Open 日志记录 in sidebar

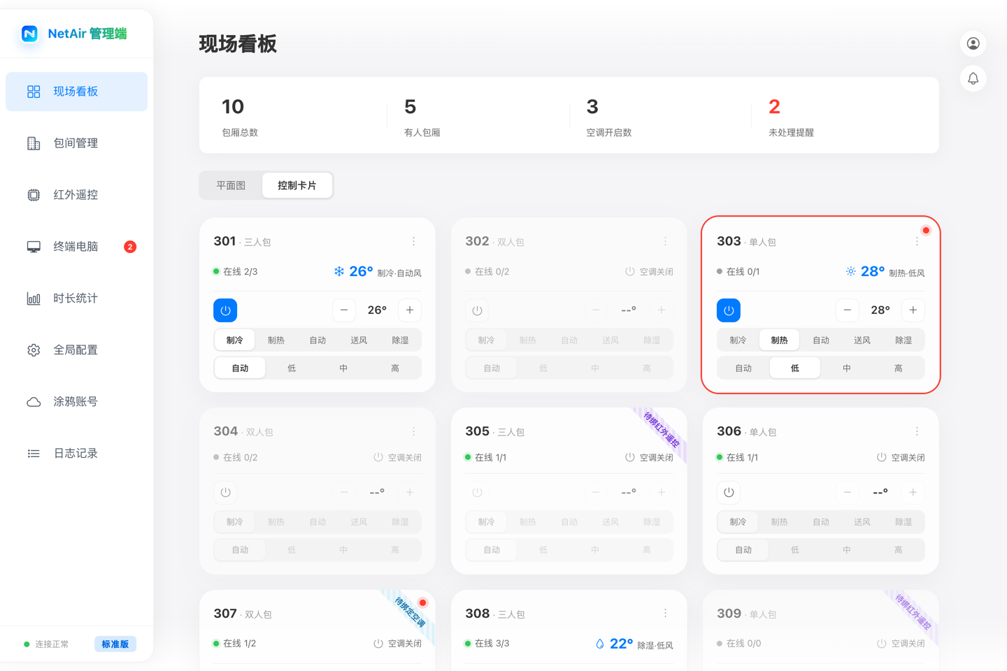click(x=77, y=454)
